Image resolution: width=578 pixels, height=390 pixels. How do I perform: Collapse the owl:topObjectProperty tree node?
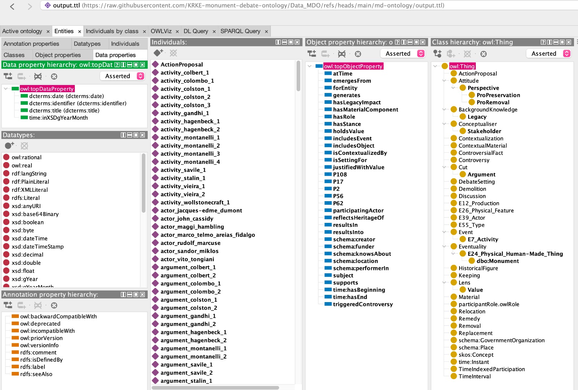[x=310, y=66]
